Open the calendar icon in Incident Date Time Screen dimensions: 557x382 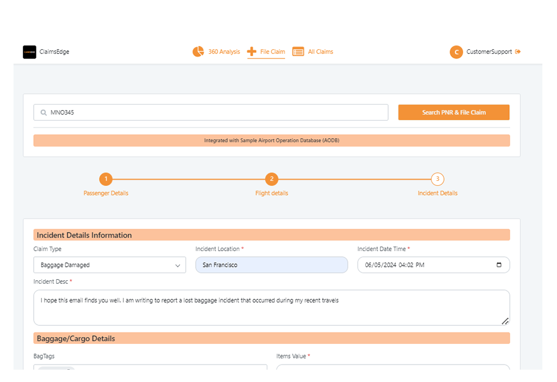(x=500, y=265)
